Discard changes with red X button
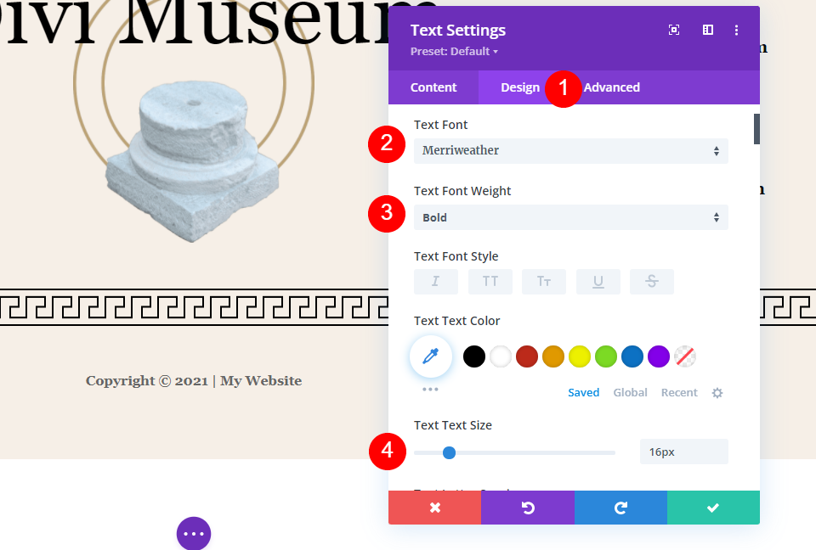 (434, 508)
